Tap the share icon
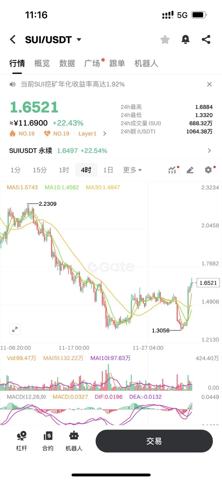This screenshot has height=481, width=222. pos(206,39)
